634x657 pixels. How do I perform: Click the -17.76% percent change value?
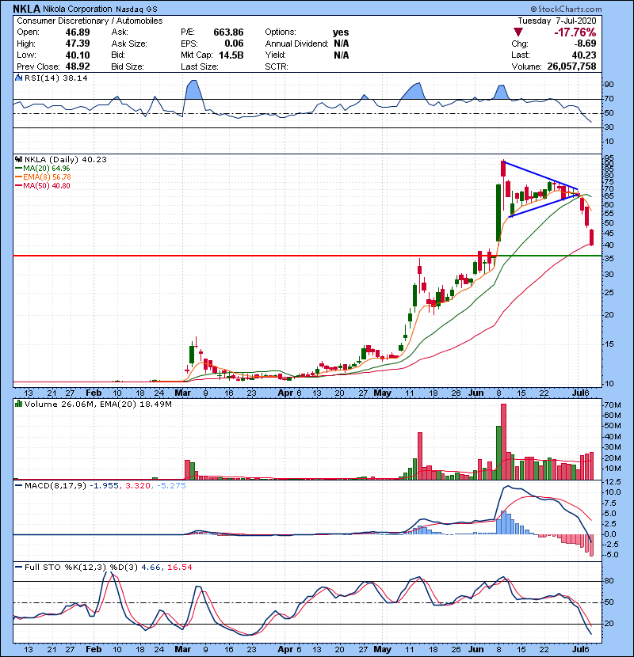click(x=575, y=32)
